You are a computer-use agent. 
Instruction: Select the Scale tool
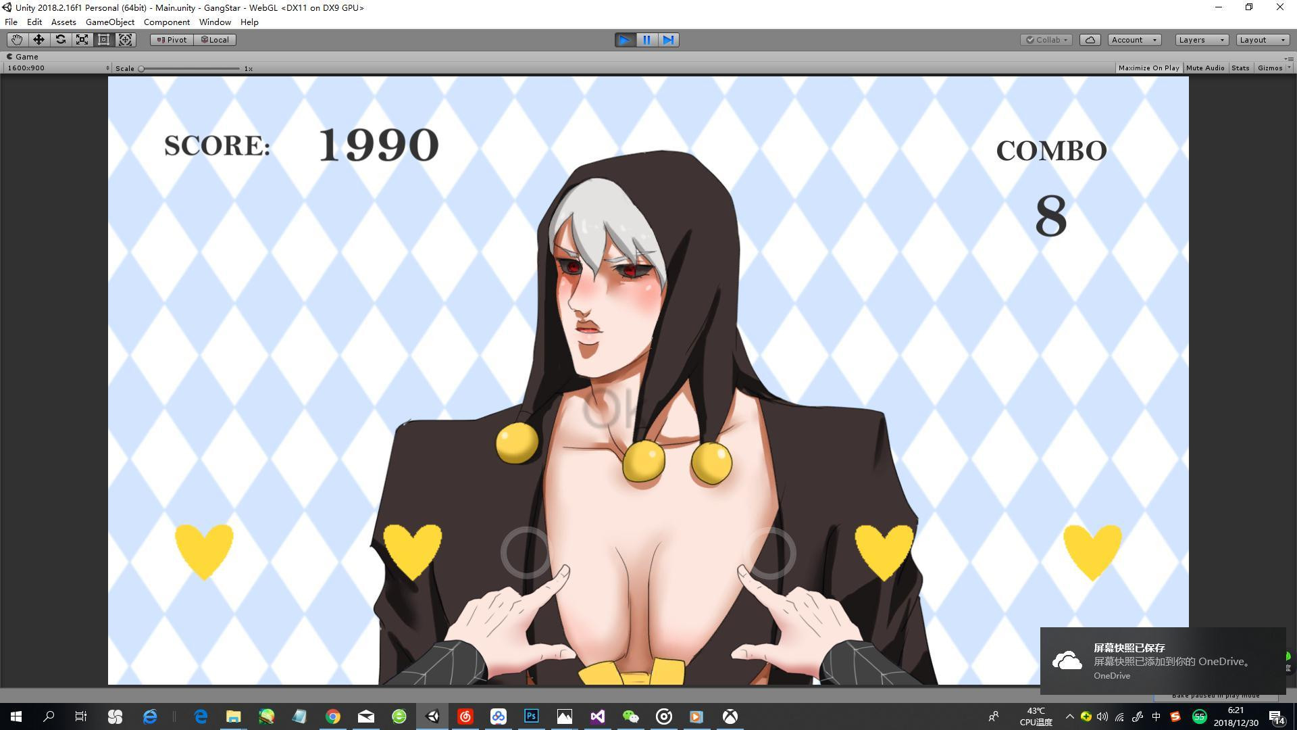(x=82, y=40)
